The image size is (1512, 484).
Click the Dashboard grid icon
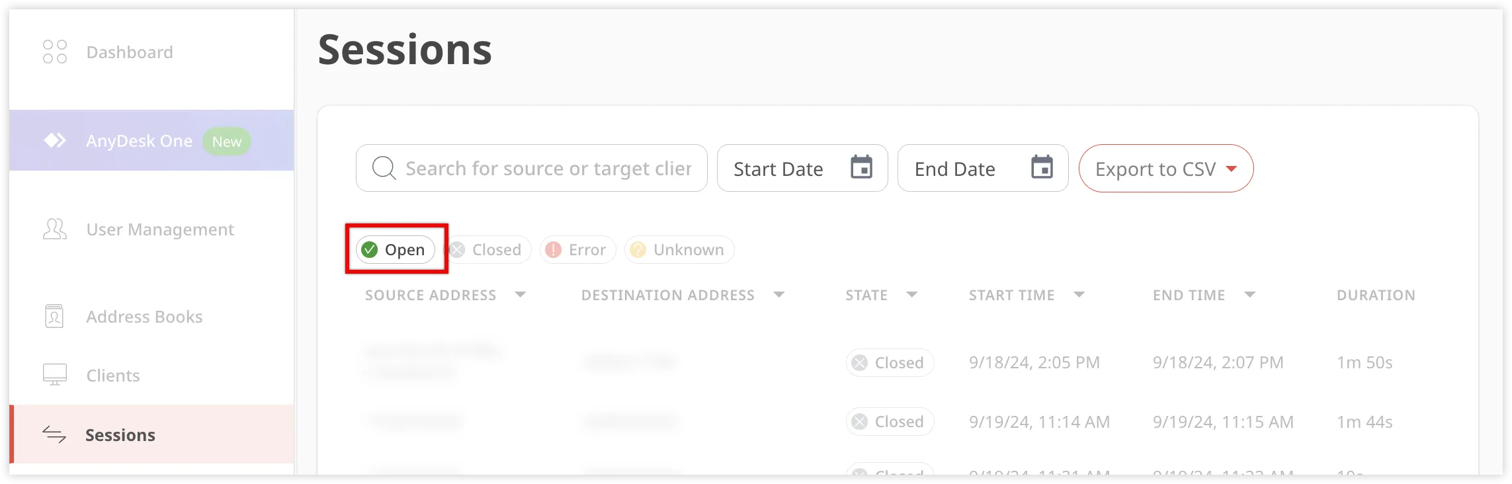pos(55,52)
